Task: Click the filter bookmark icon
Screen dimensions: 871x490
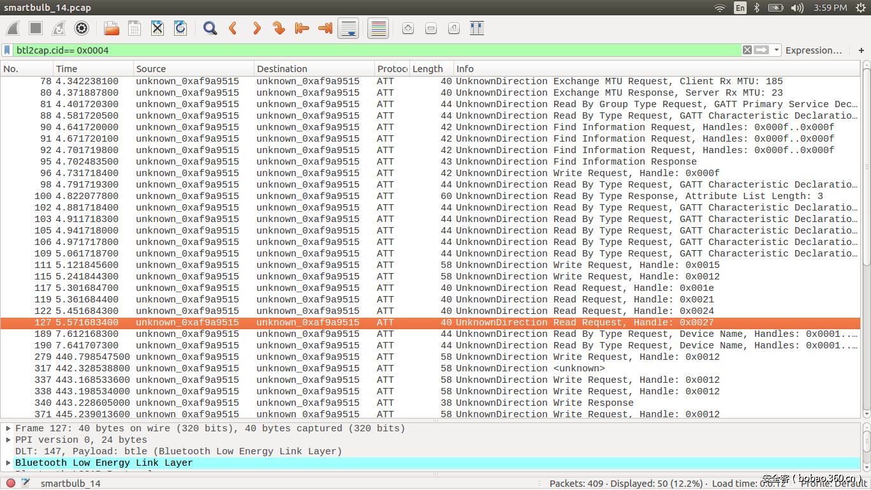Action: coord(7,50)
